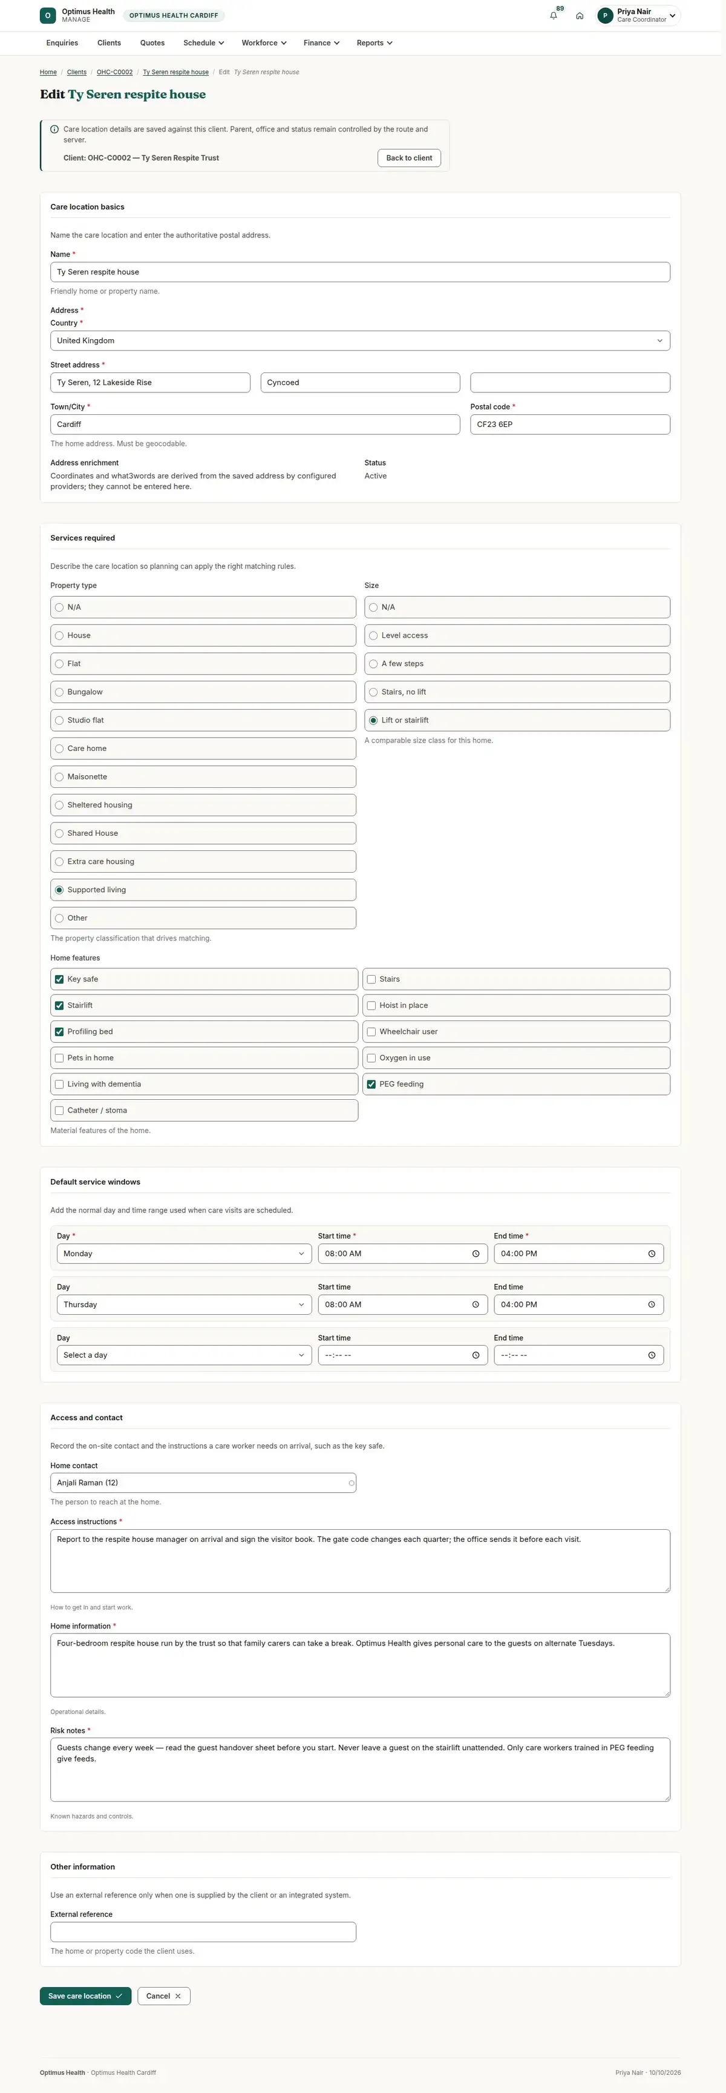Viewport: 726px width, 2093px height.
Task: Open the Finance menu
Action: [322, 43]
